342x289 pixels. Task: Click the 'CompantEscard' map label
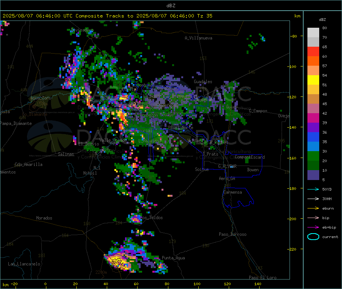(x=250, y=157)
